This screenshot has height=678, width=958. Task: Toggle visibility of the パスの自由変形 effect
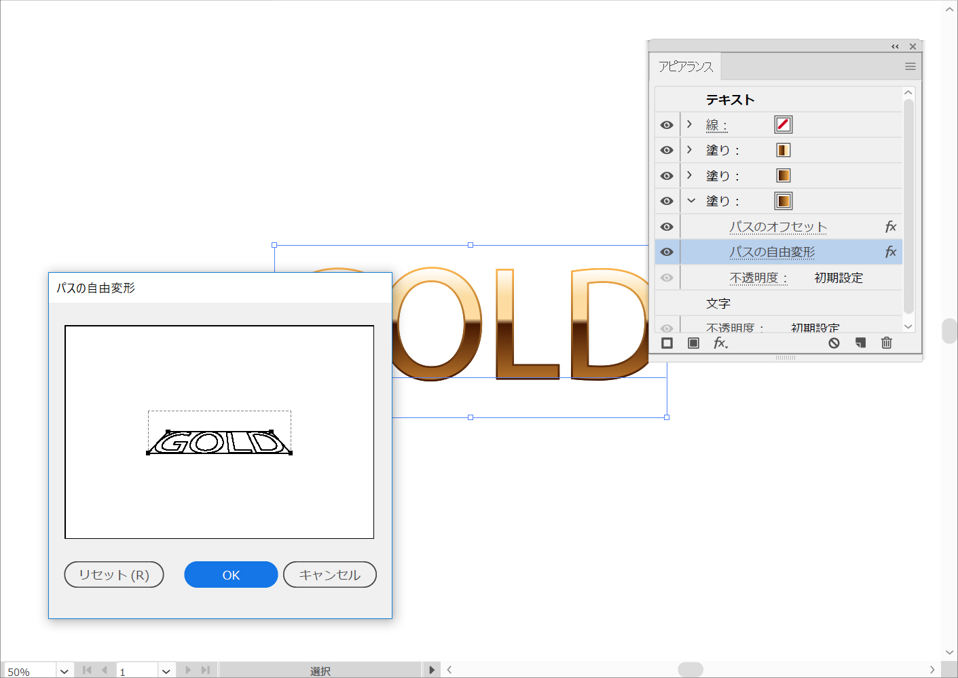point(667,252)
